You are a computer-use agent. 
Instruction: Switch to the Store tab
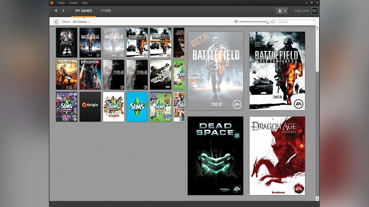tap(106, 11)
